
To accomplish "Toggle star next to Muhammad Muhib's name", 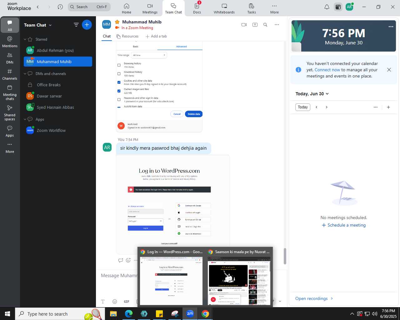I will [x=117, y=22].
